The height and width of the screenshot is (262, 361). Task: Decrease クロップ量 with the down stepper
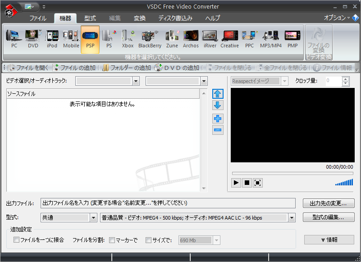point(345,83)
